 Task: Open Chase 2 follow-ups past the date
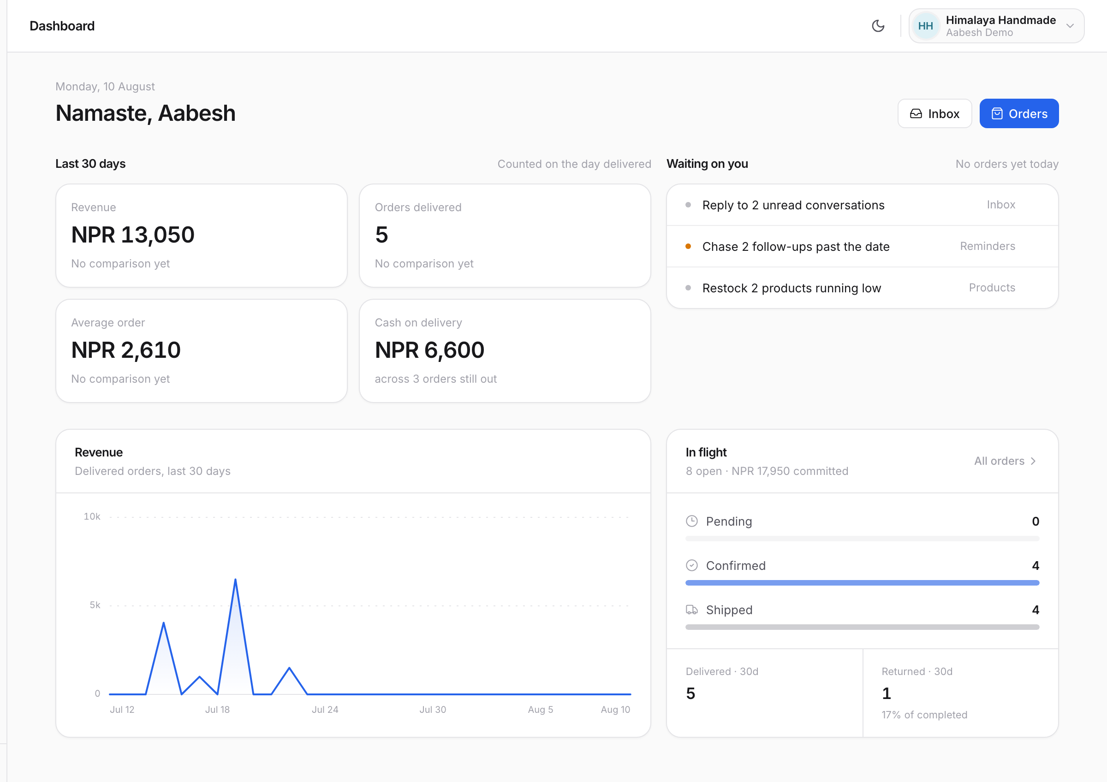pos(862,246)
